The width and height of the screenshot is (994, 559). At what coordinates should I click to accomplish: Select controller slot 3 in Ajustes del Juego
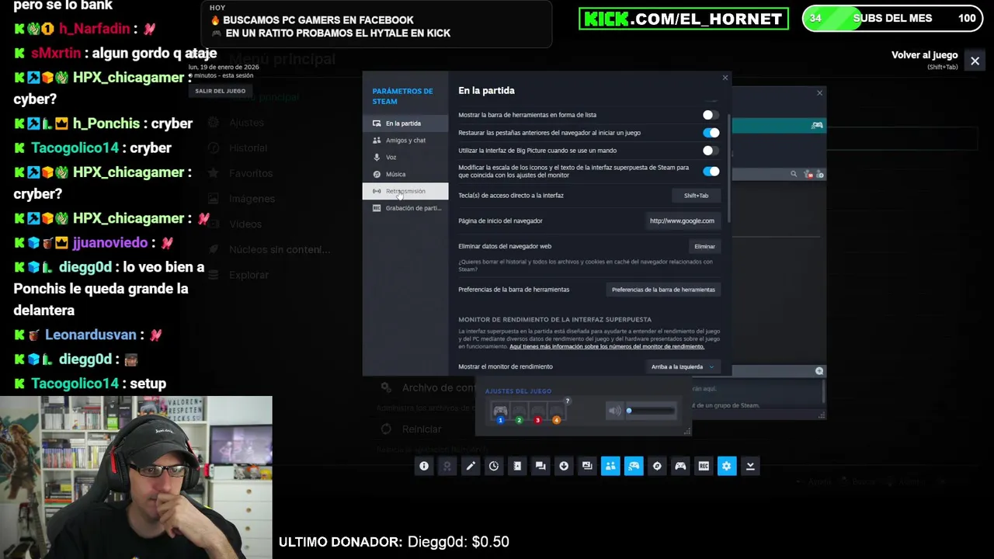tap(537, 413)
